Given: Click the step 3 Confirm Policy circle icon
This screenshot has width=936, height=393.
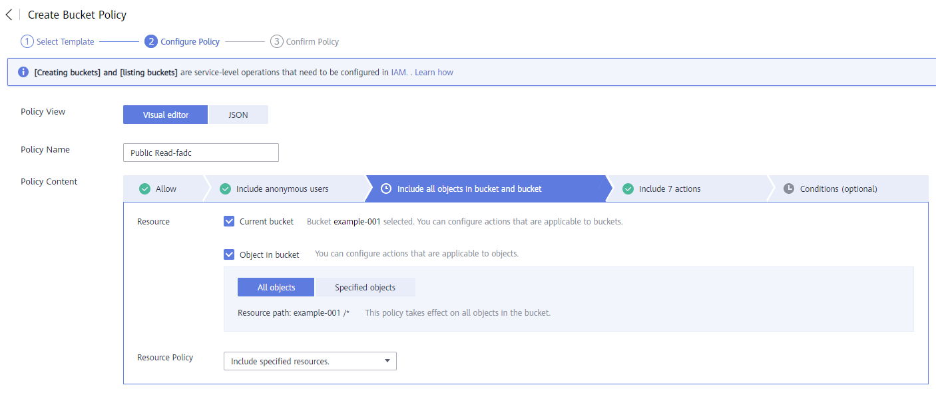Looking at the screenshot, I should [277, 41].
